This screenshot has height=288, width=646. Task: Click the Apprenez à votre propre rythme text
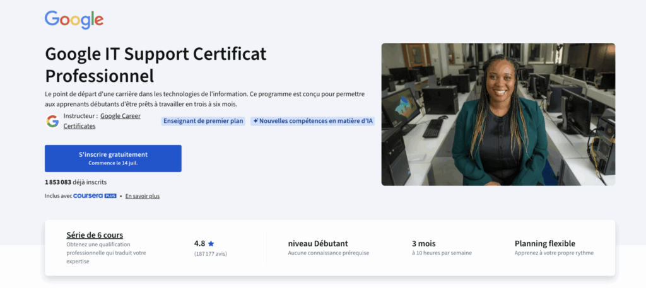(x=554, y=253)
